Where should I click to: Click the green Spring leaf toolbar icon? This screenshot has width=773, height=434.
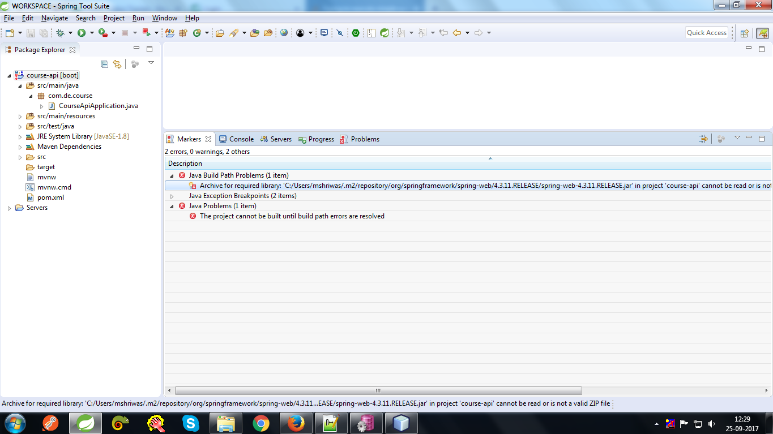tap(385, 33)
